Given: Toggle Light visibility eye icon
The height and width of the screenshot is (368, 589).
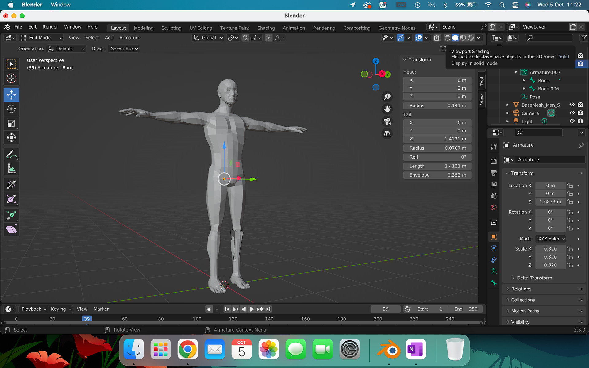Looking at the screenshot, I should pyautogui.click(x=572, y=121).
